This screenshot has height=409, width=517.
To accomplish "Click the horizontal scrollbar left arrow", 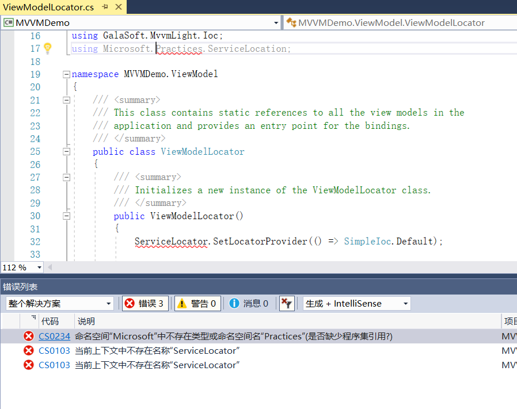I will point(50,267).
